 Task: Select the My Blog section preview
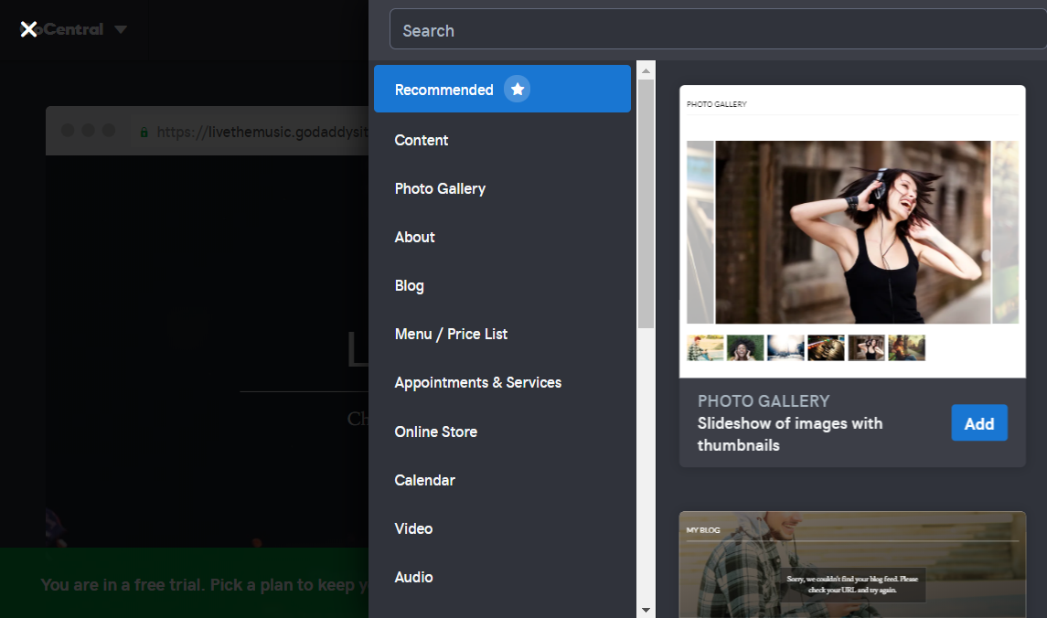point(852,564)
